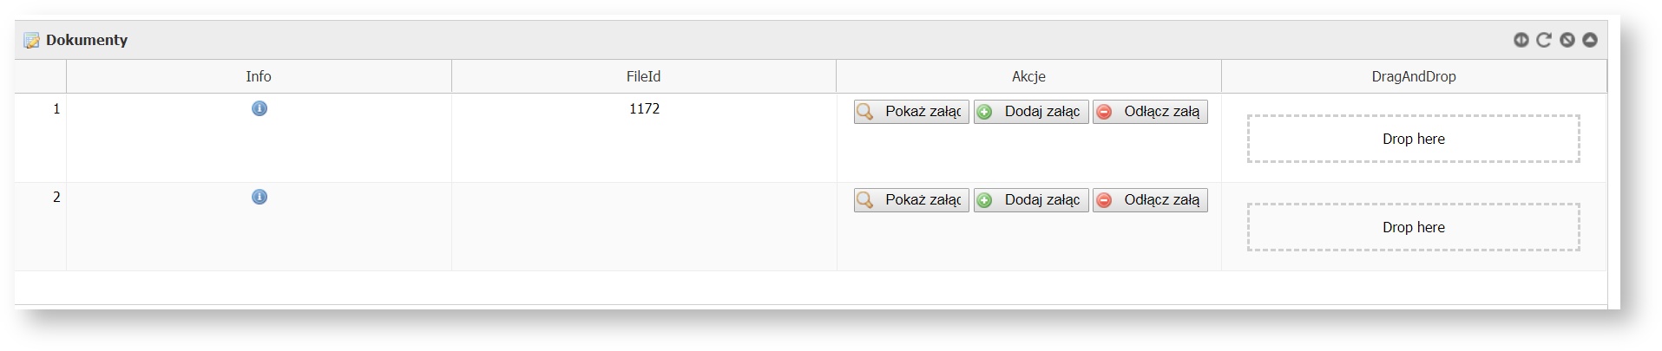Screen dimensions: 1662x351
Task: Click the info icon in row 1
Action: pos(259,108)
